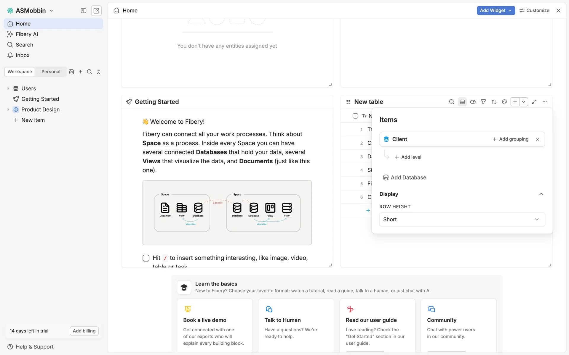
Task: Click the color palette icon in table toolbar
Action: pyautogui.click(x=504, y=102)
